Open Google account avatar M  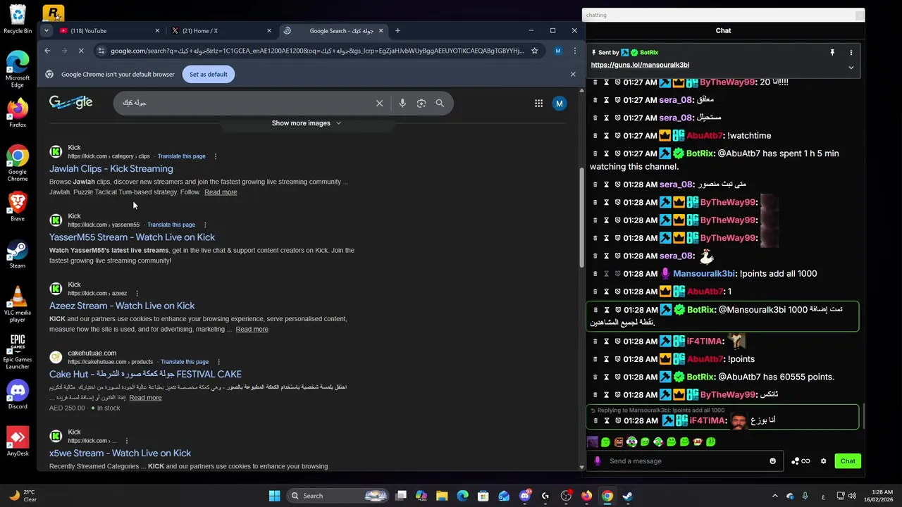560,104
